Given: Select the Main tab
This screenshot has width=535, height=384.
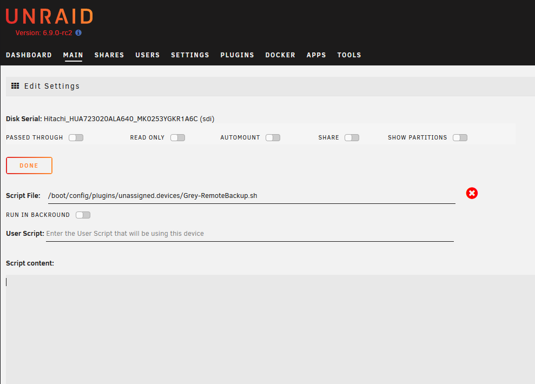Looking at the screenshot, I should (x=73, y=55).
